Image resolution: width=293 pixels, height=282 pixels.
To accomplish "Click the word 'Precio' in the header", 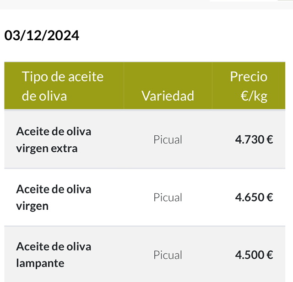I will point(249,76).
